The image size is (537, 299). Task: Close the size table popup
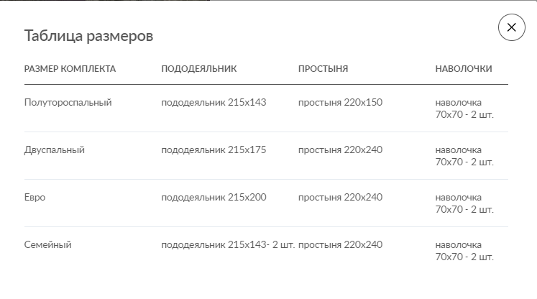tap(511, 27)
